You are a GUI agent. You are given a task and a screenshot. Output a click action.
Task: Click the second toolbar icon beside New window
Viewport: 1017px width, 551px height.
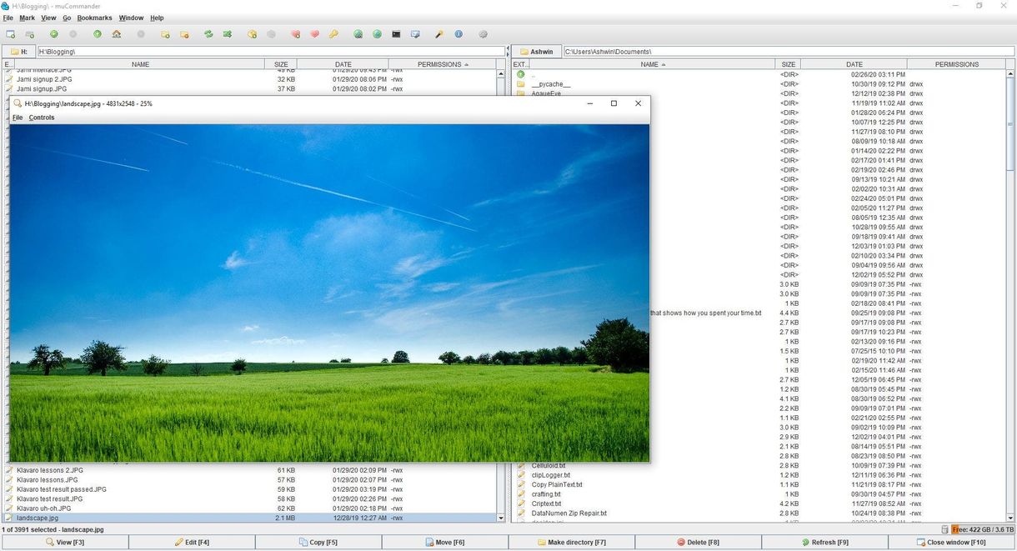[x=30, y=34]
